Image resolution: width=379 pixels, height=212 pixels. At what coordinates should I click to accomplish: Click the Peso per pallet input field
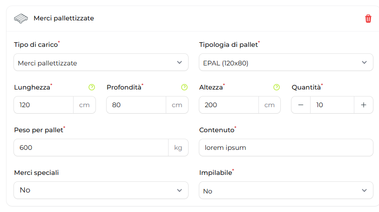click(91, 148)
